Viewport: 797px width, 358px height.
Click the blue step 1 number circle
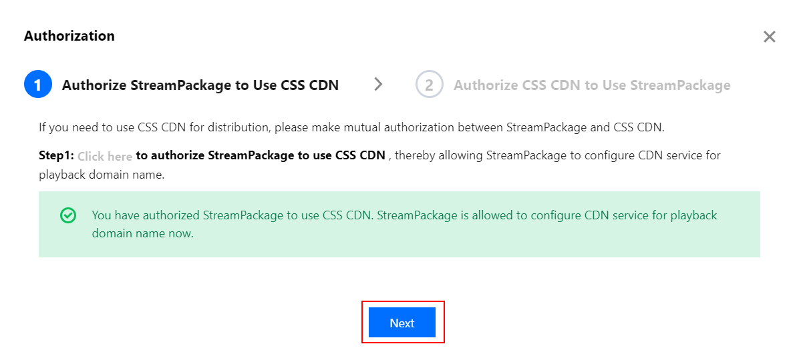tap(38, 85)
